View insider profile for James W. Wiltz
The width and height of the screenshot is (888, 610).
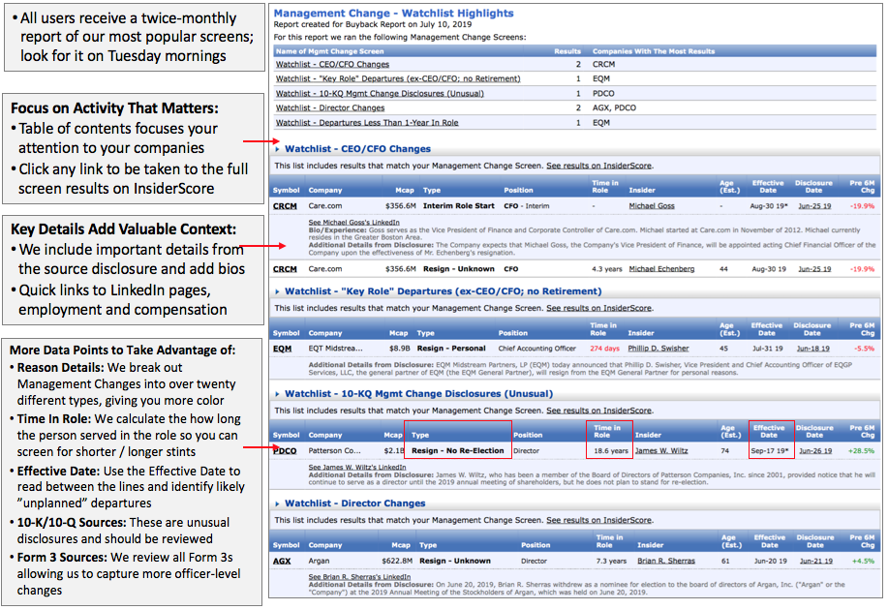(661, 451)
